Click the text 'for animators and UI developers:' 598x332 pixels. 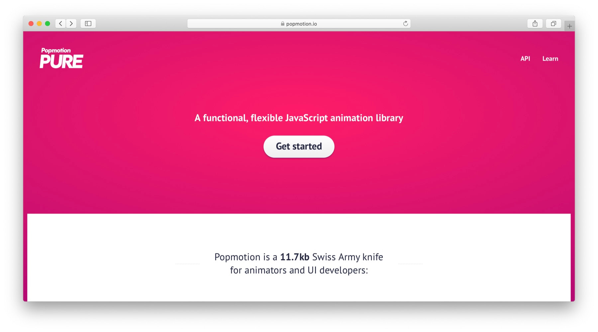299,270
